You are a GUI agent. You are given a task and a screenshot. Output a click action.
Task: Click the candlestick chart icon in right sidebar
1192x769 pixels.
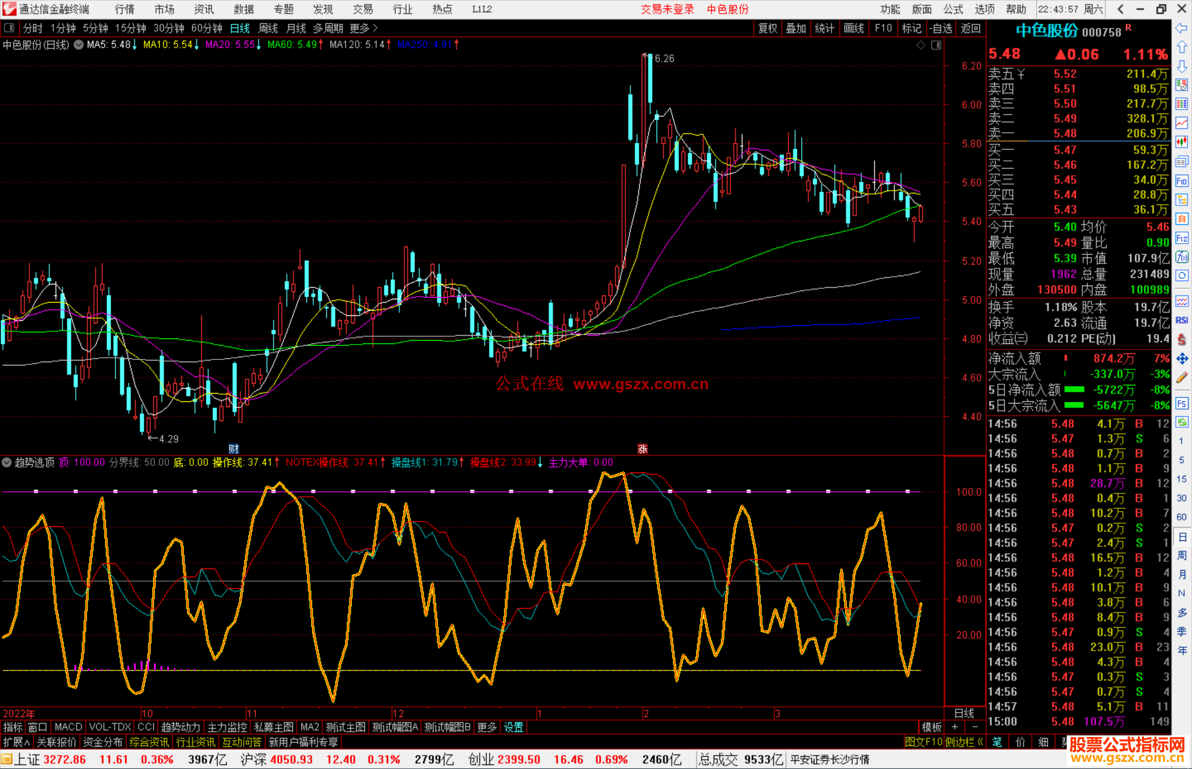tap(1182, 142)
